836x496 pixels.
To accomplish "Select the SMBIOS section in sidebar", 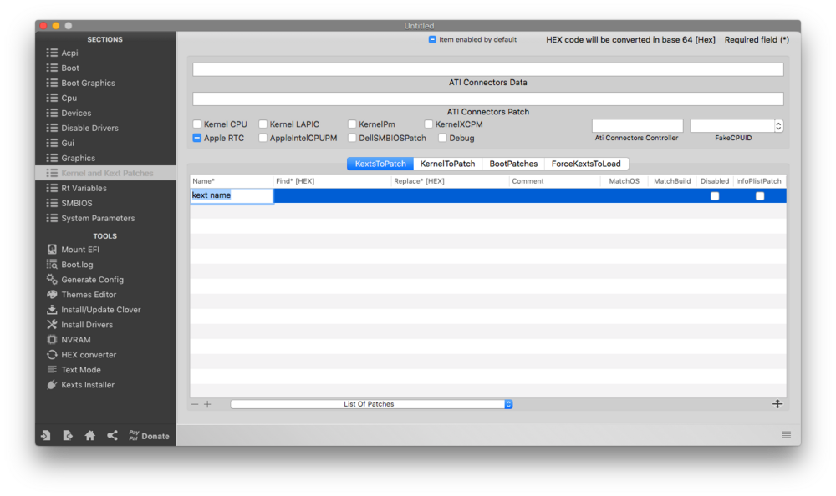I will 76,203.
